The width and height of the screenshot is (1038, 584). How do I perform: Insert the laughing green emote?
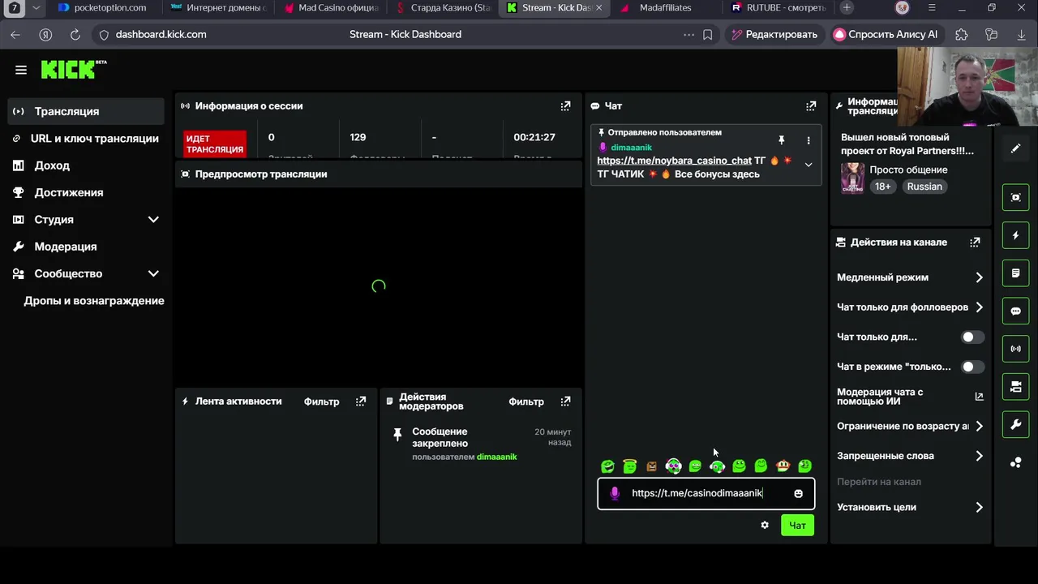click(x=607, y=466)
